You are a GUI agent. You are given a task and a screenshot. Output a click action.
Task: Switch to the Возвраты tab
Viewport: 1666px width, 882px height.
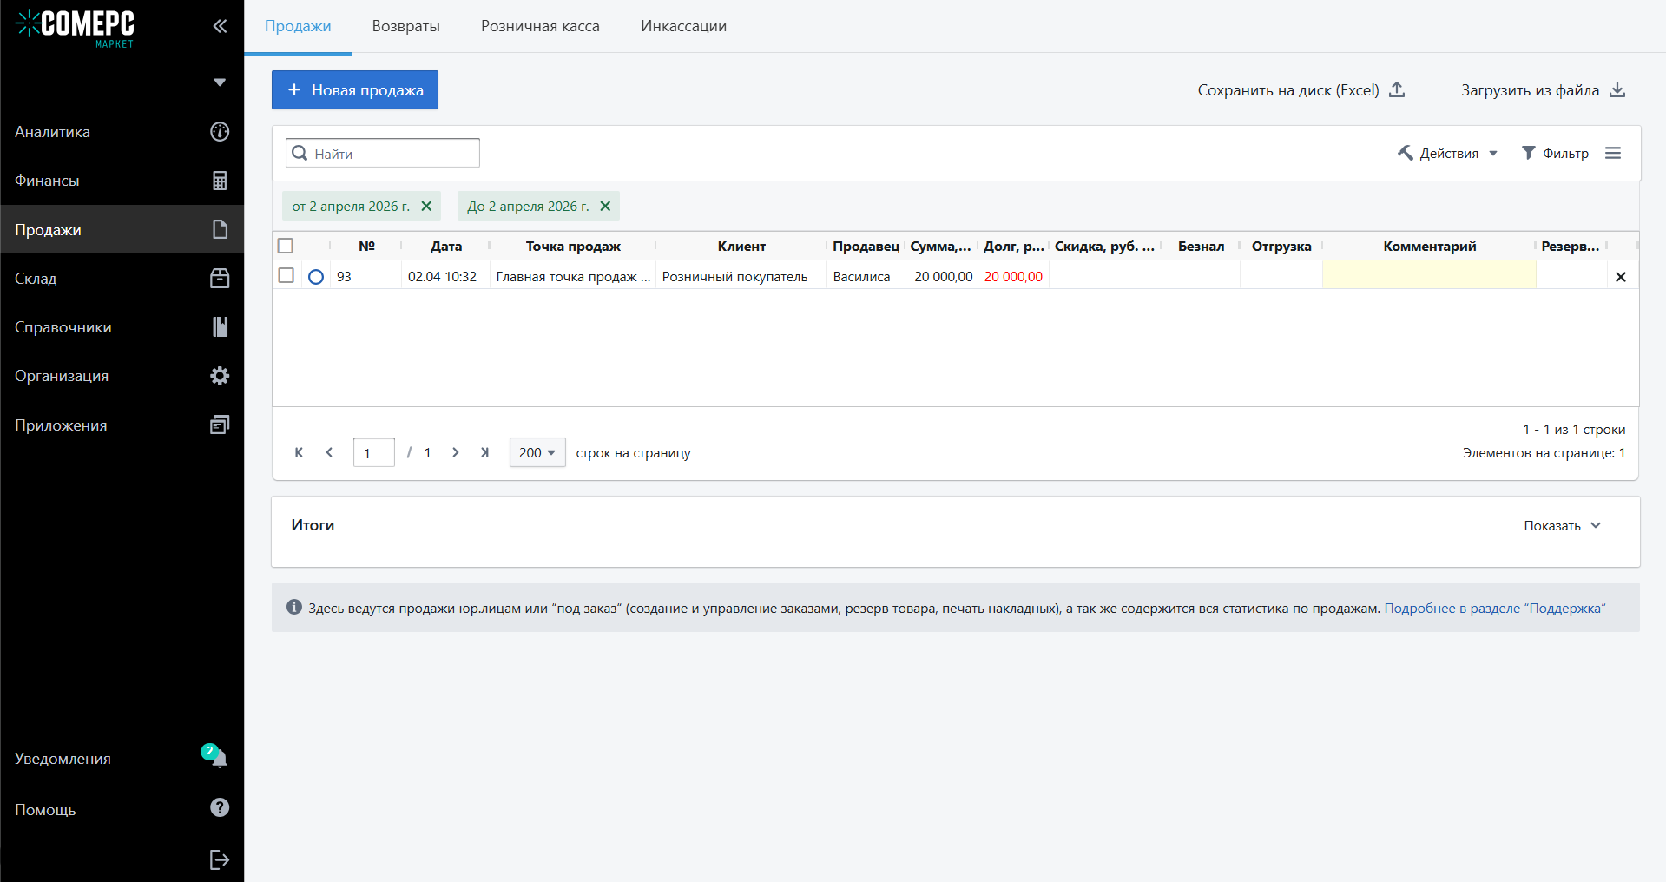(405, 26)
